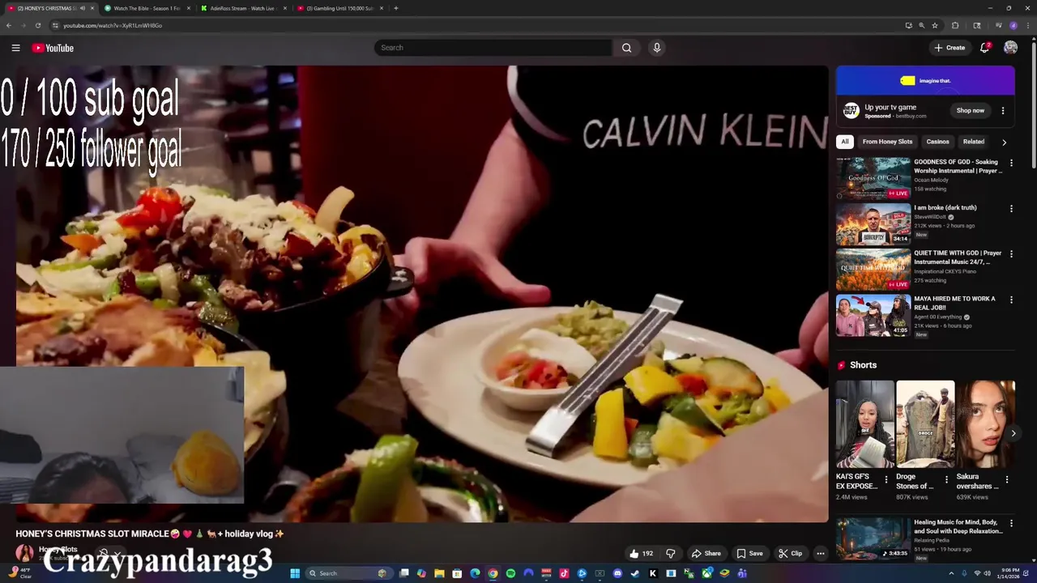The width and height of the screenshot is (1037, 583).
Task: Click the search magnifier button
Action: (x=626, y=48)
